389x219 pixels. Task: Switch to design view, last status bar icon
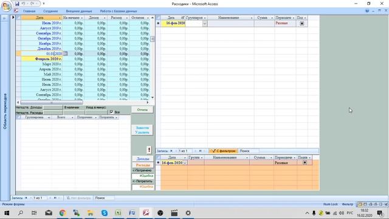386,204
